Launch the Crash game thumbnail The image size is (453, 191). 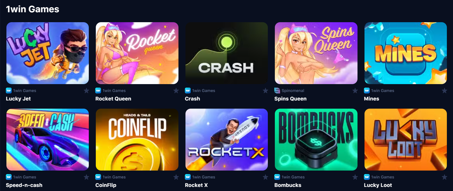227,53
